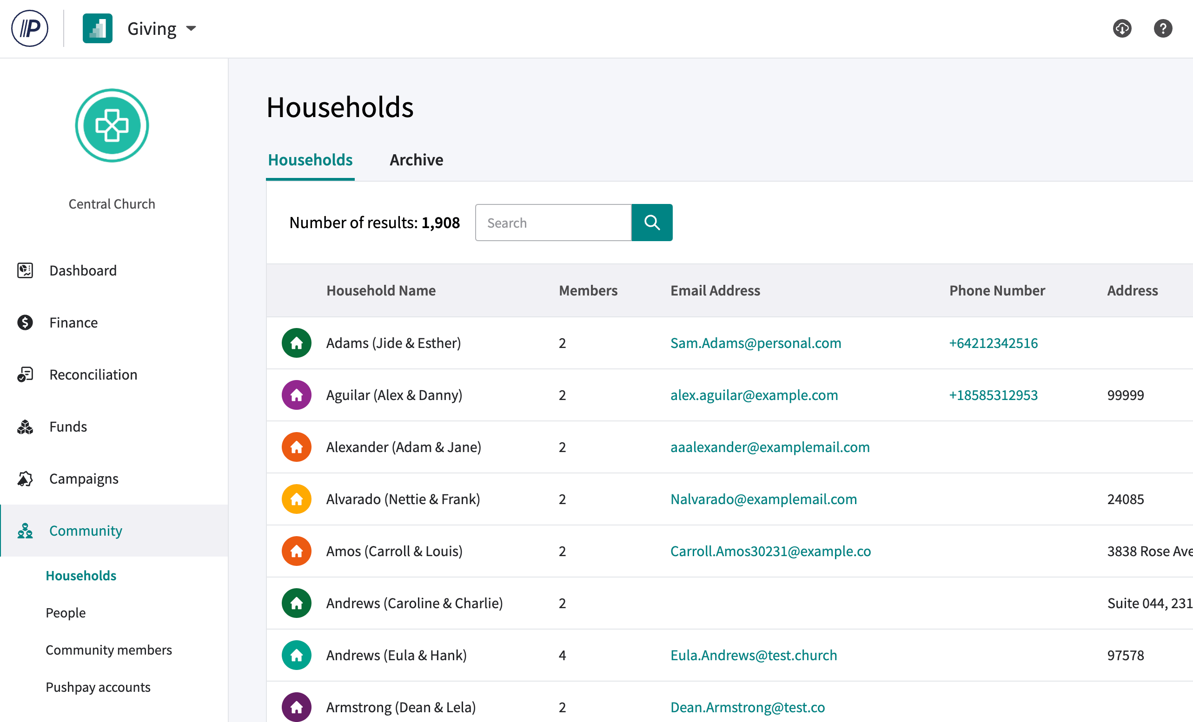The image size is (1193, 722).
Task: Open Campaigns in the sidebar
Action: click(83, 479)
